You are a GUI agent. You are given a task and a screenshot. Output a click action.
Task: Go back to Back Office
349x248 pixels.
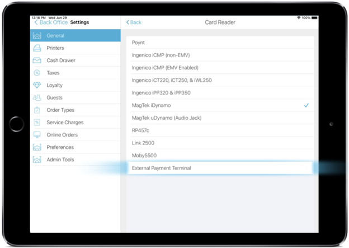51,22
